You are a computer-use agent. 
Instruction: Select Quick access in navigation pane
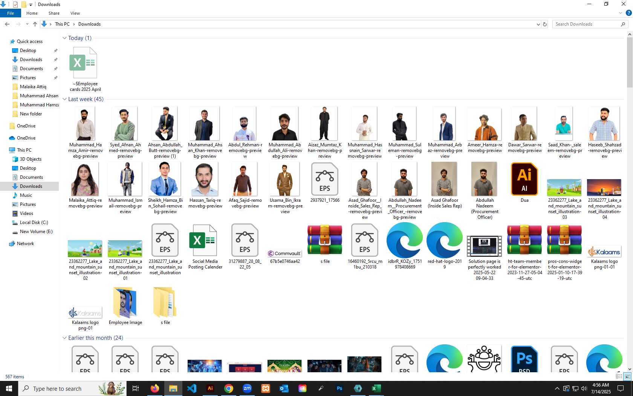coord(29,41)
